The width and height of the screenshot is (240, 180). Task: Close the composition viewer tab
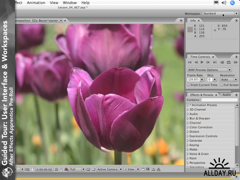pyautogui.click(x=65, y=21)
